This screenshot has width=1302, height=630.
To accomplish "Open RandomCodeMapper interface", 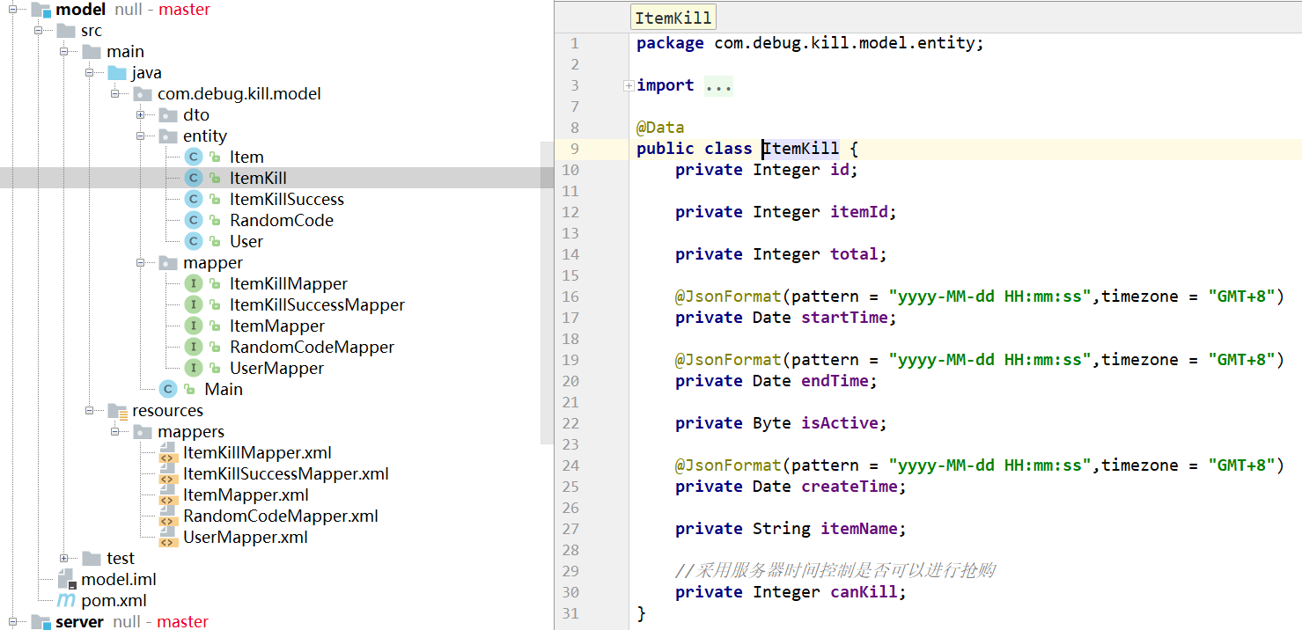I will (x=313, y=347).
